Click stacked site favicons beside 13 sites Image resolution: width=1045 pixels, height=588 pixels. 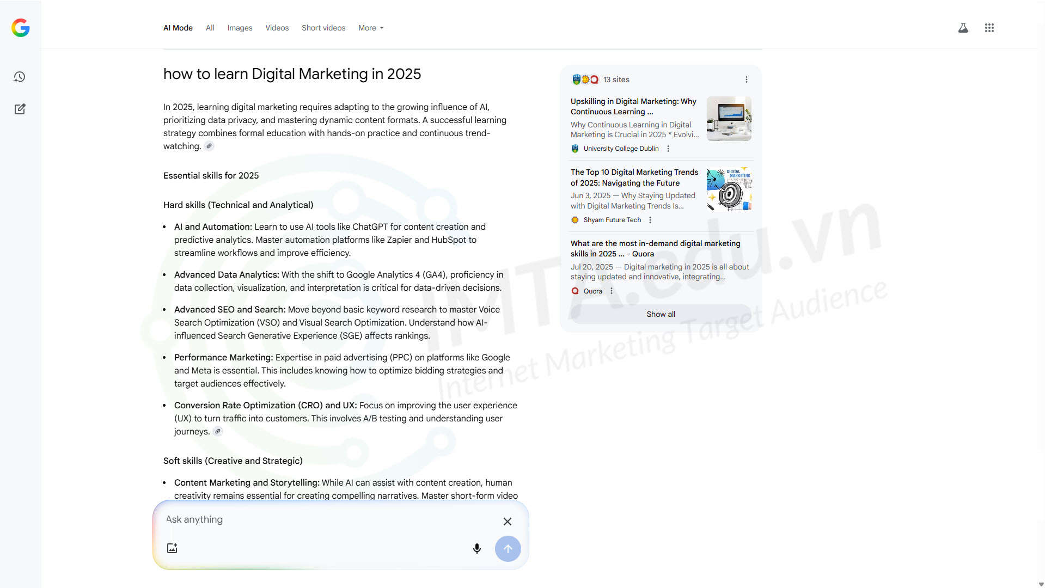coord(585,79)
